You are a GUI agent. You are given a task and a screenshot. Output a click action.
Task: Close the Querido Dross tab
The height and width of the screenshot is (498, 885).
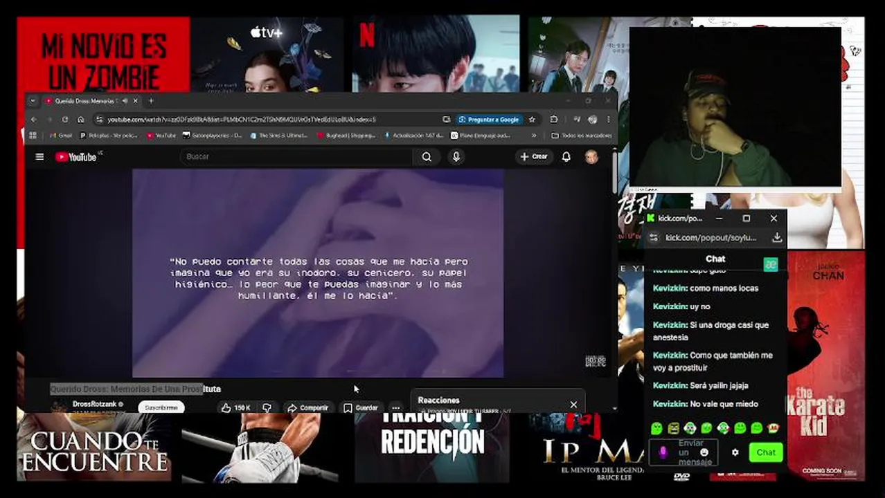pos(135,101)
